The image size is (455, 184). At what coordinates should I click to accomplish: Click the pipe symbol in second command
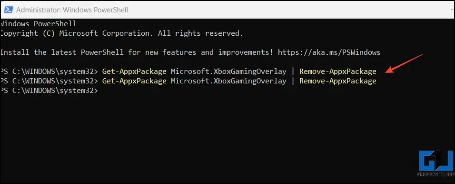point(293,81)
